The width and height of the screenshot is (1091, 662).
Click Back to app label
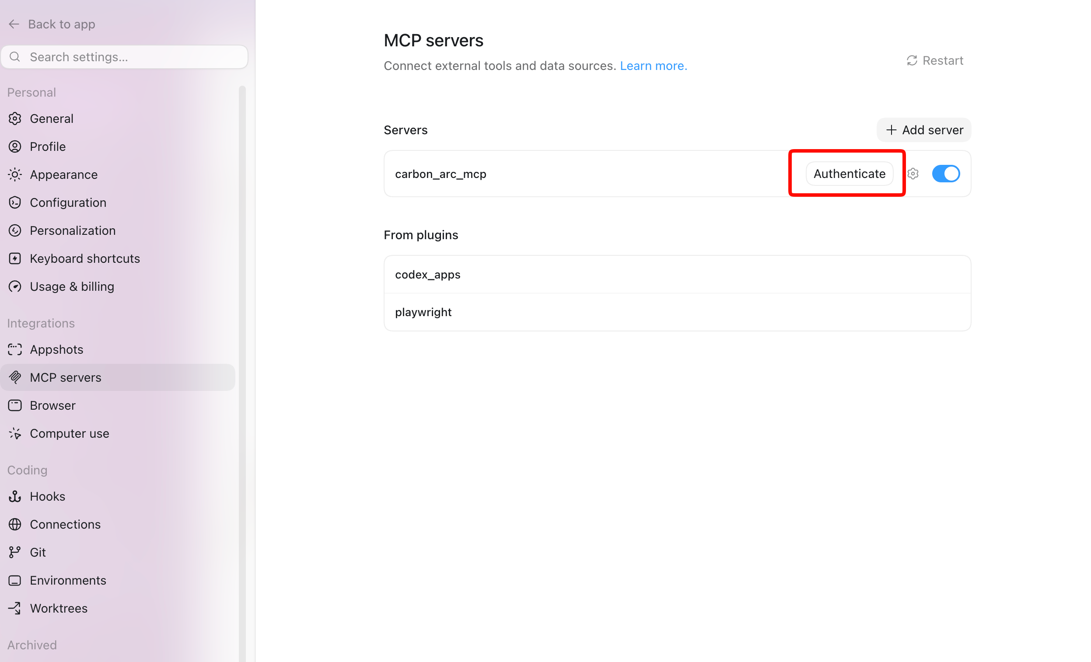tap(62, 24)
